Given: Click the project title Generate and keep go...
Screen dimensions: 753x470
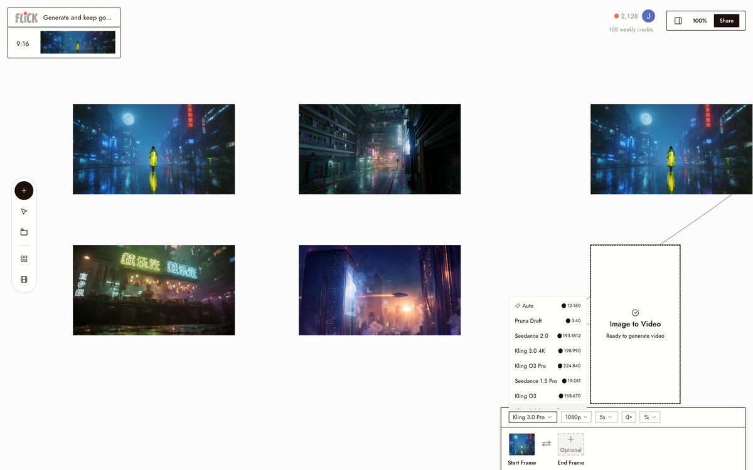Looking at the screenshot, I should click(x=77, y=18).
